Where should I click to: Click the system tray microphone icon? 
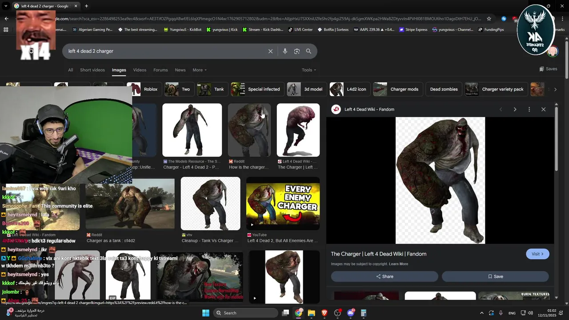click(x=501, y=313)
